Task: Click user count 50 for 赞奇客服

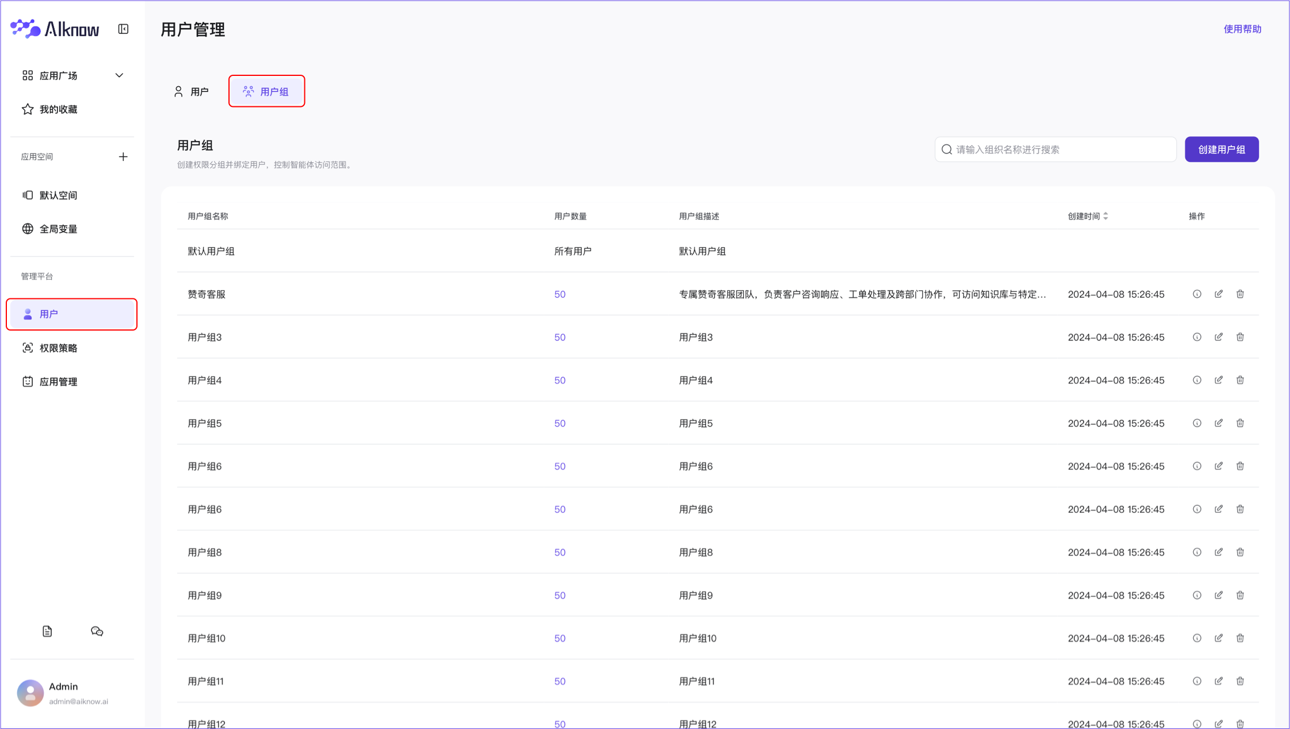Action: (559, 294)
